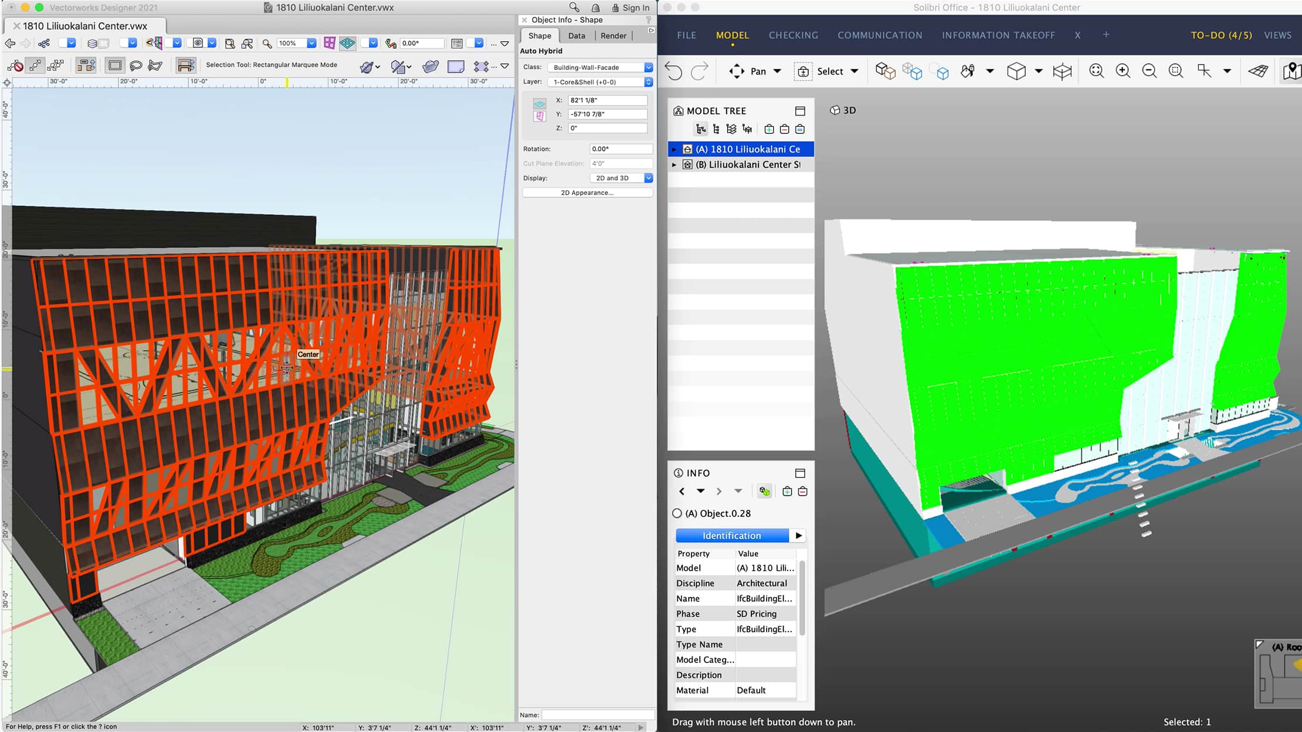Toggle the map navigation icon in Solibri
Viewport: 1302px width, 732px height.
1292,71
